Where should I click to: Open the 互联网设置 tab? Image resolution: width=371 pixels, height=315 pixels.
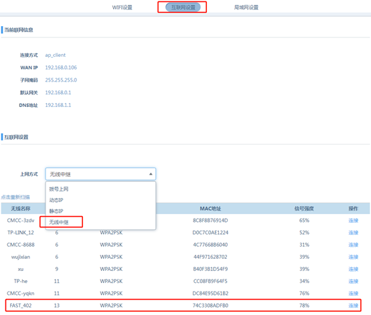click(x=183, y=7)
